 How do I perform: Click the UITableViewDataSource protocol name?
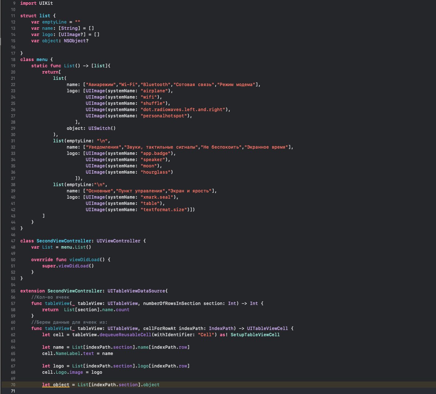click(x=136, y=291)
